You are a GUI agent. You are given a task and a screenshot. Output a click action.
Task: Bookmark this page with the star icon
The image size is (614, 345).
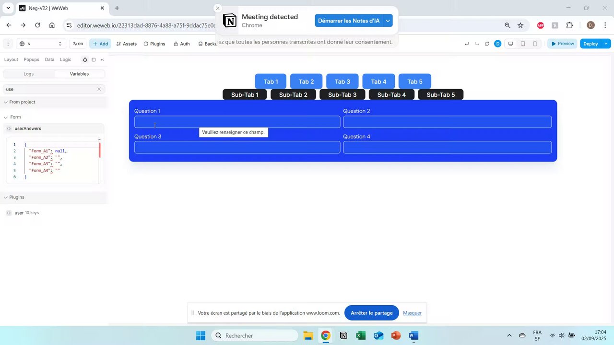(520, 25)
